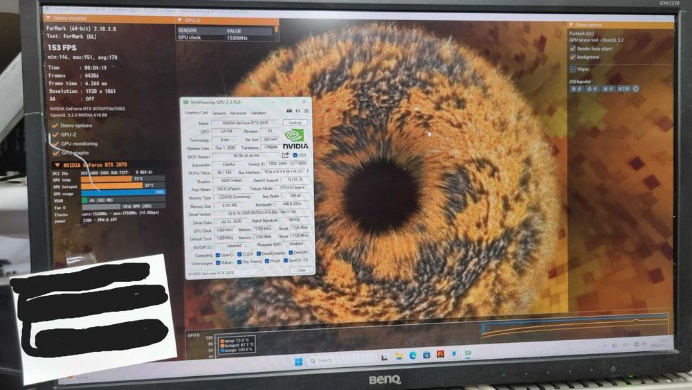Toggle the OpenGL 4.6 checkbox
This screenshot has width=692, height=390.
[286, 260]
